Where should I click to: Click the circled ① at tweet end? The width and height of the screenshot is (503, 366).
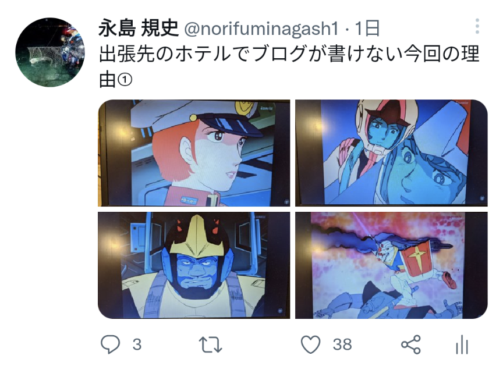(x=125, y=80)
